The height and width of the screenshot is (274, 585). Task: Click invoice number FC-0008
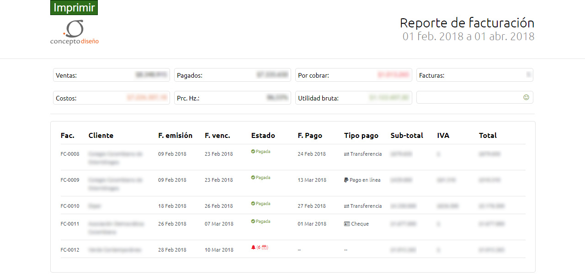[70, 154]
